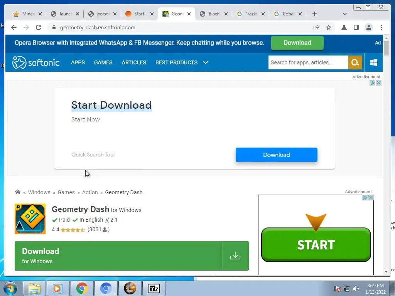Screen dimensions: 395x296
Task: Open the Games breadcrumb link
Action: point(66,192)
